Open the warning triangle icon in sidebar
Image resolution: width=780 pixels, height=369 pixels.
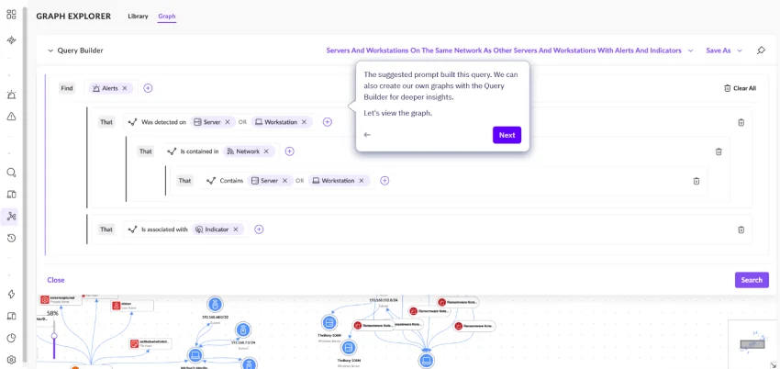(x=11, y=117)
